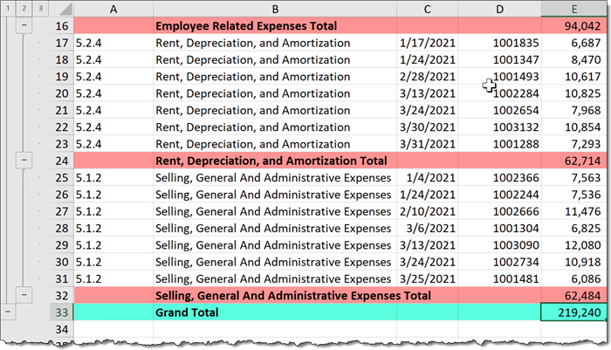This screenshot has width=611, height=350.
Task: Collapse the Rent, Depreciation, and Amortization group
Action: click(24, 161)
